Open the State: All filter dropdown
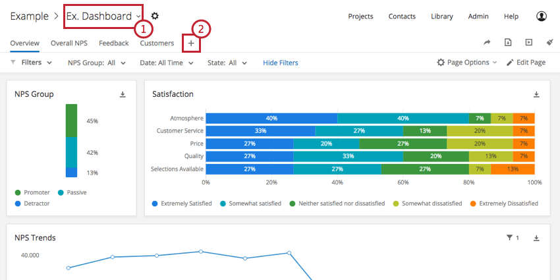Image resolution: width=560 pixels, height=280 pixels. [x=227, y=63]
